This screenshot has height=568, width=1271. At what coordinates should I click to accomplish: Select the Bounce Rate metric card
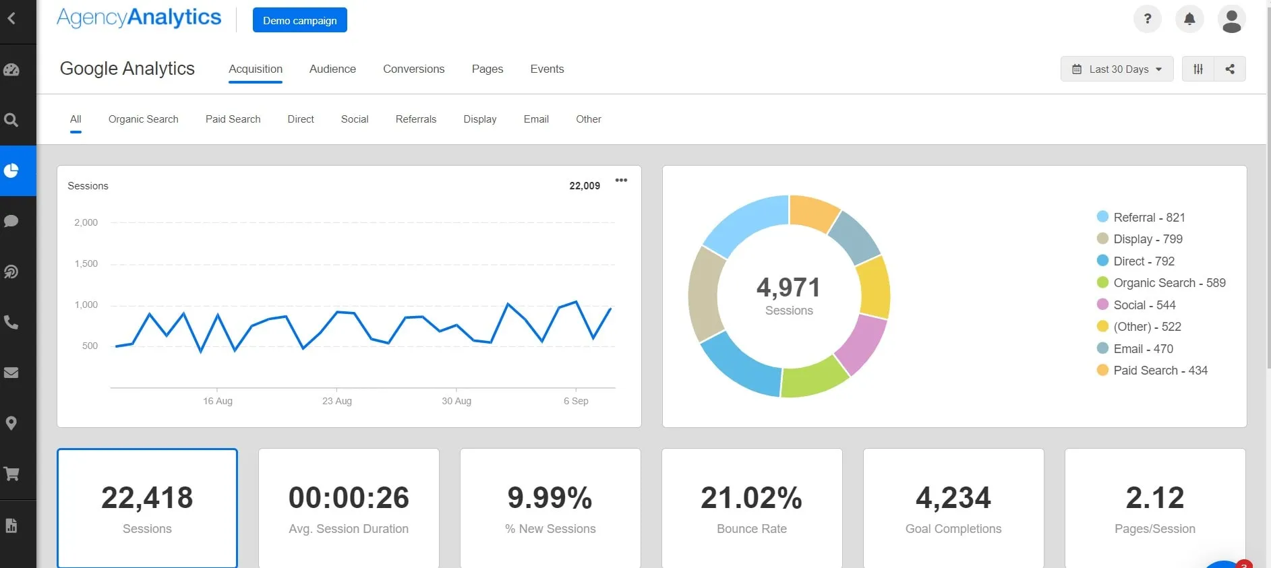tap(751, 508)
